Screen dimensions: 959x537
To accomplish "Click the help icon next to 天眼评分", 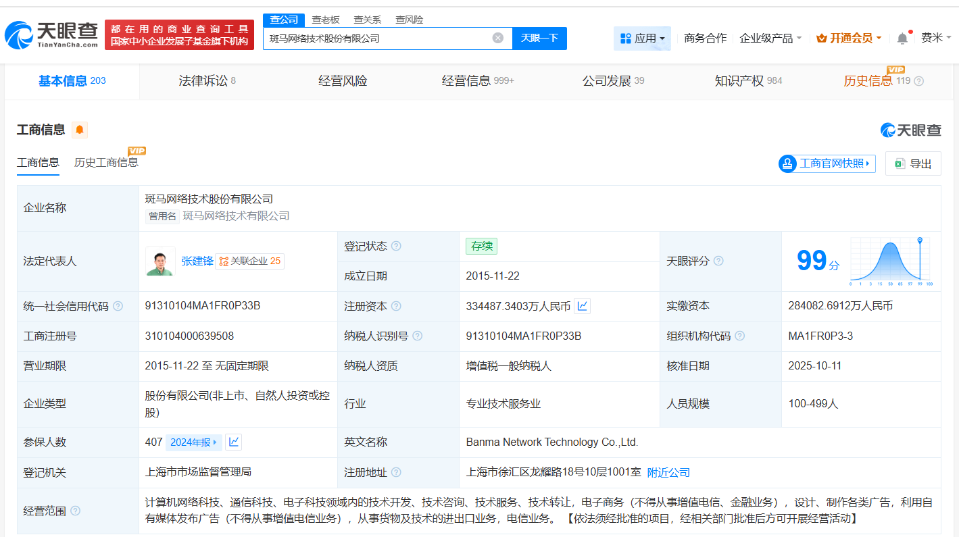I will pos(718,261).
